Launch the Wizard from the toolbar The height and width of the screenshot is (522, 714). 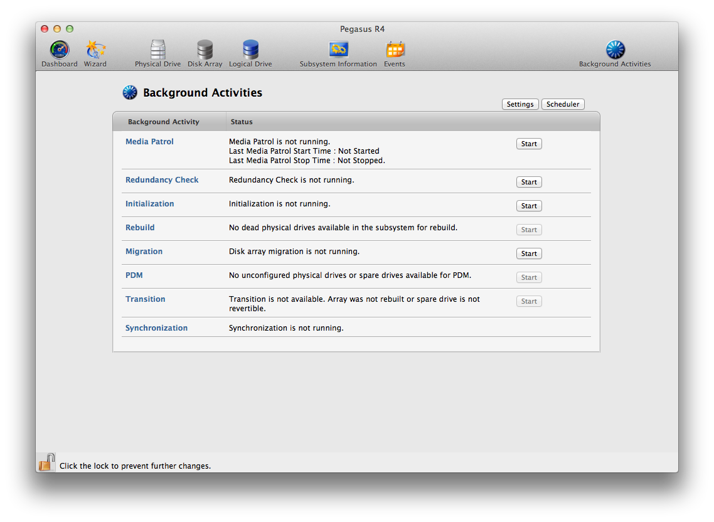(95, 50)
